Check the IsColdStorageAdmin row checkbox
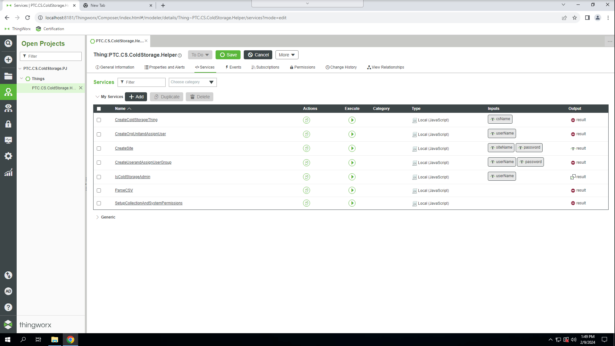 99,177
